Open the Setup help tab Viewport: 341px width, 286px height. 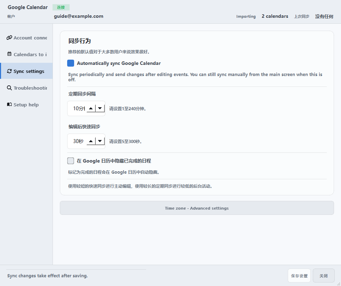(x=26, y=105)
